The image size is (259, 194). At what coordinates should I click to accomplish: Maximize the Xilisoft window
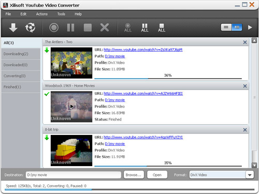pos(244,5)
